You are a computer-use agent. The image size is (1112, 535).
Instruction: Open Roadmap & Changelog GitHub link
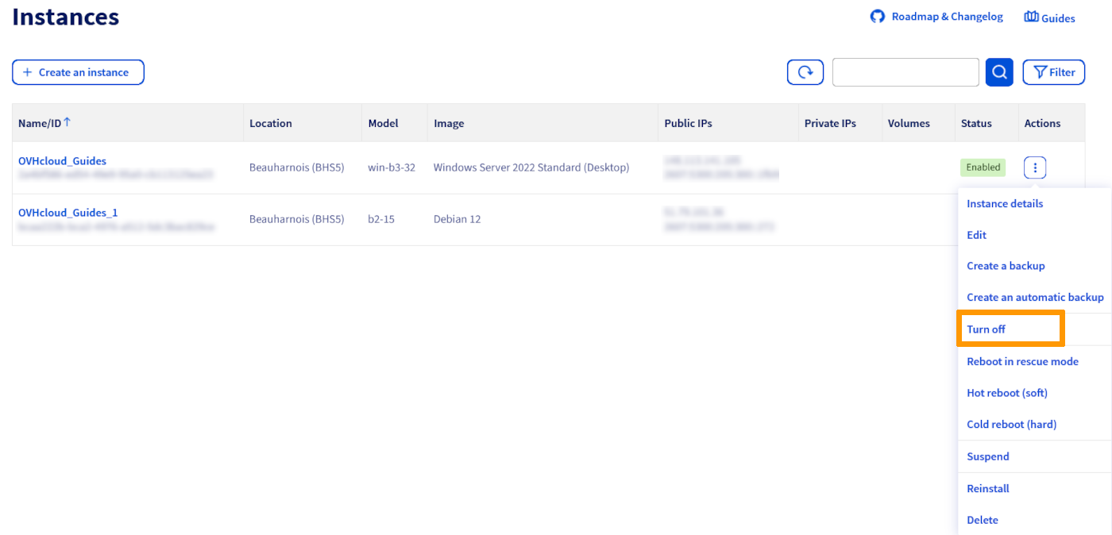point(937,17)
